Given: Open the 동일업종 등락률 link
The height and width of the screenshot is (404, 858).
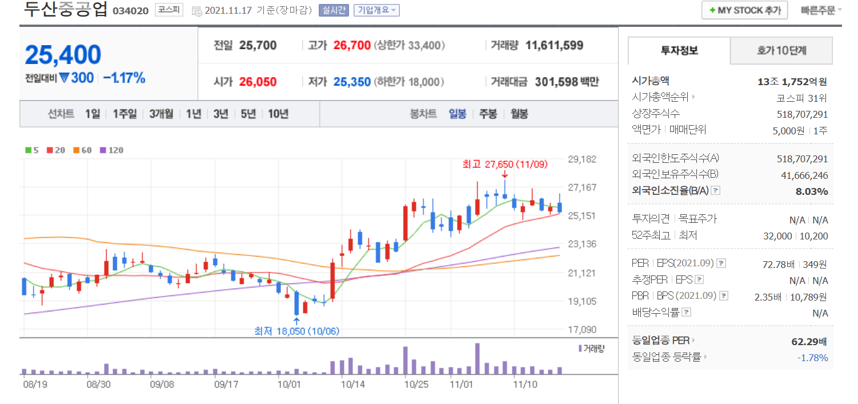Looking at the screenshot, I should [x=669, y=357].
